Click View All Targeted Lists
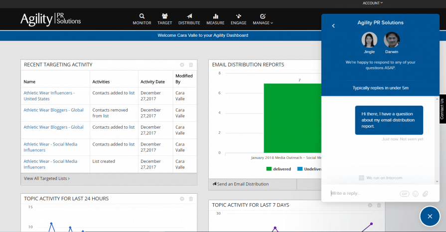 click(x=47, y=178)
